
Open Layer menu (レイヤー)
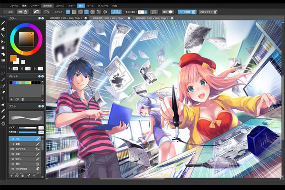35,6
